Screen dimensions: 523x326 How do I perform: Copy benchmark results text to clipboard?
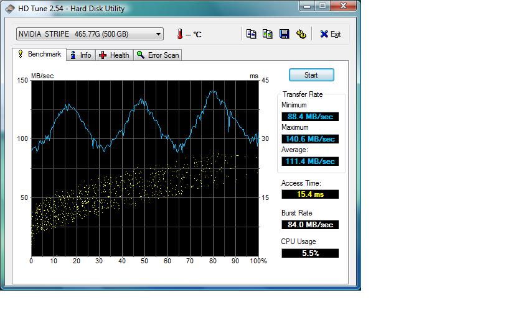click(251, 34)
